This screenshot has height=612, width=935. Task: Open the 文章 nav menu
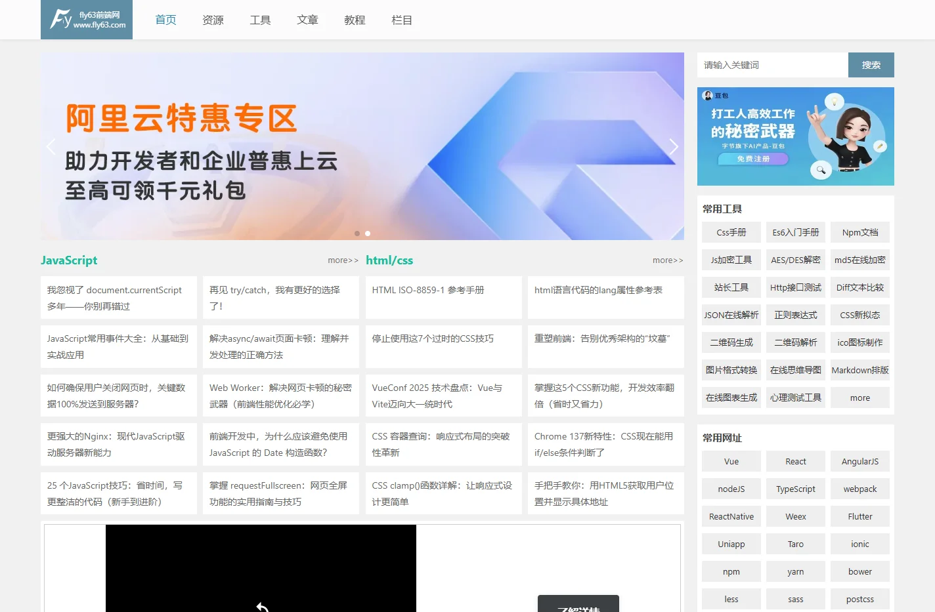click(307, 20)
